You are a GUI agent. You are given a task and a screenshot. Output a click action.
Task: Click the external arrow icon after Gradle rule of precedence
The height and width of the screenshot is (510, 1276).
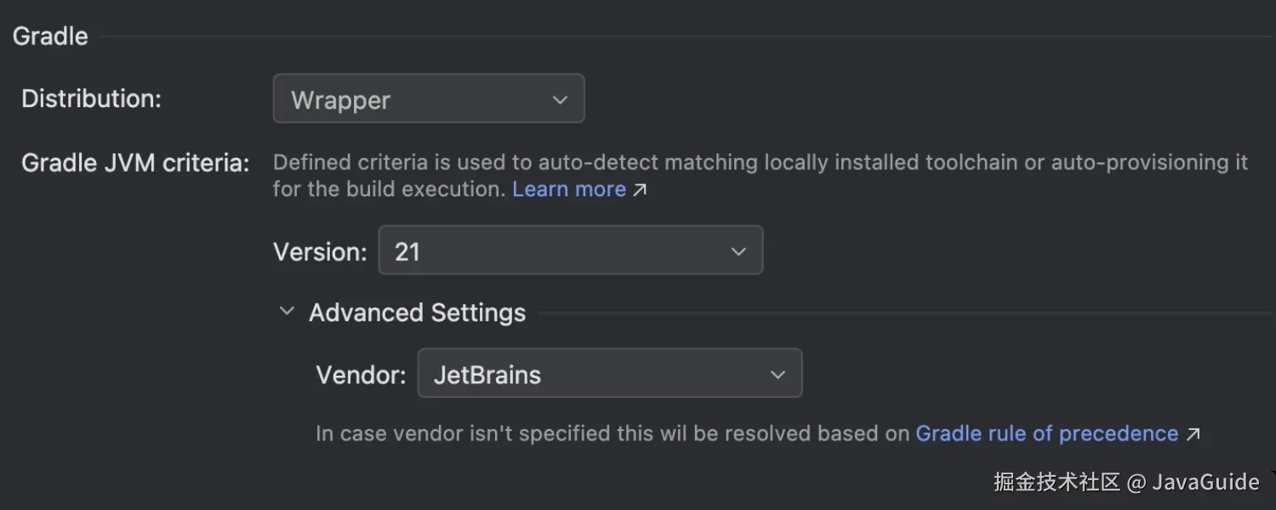(1193, 433)
